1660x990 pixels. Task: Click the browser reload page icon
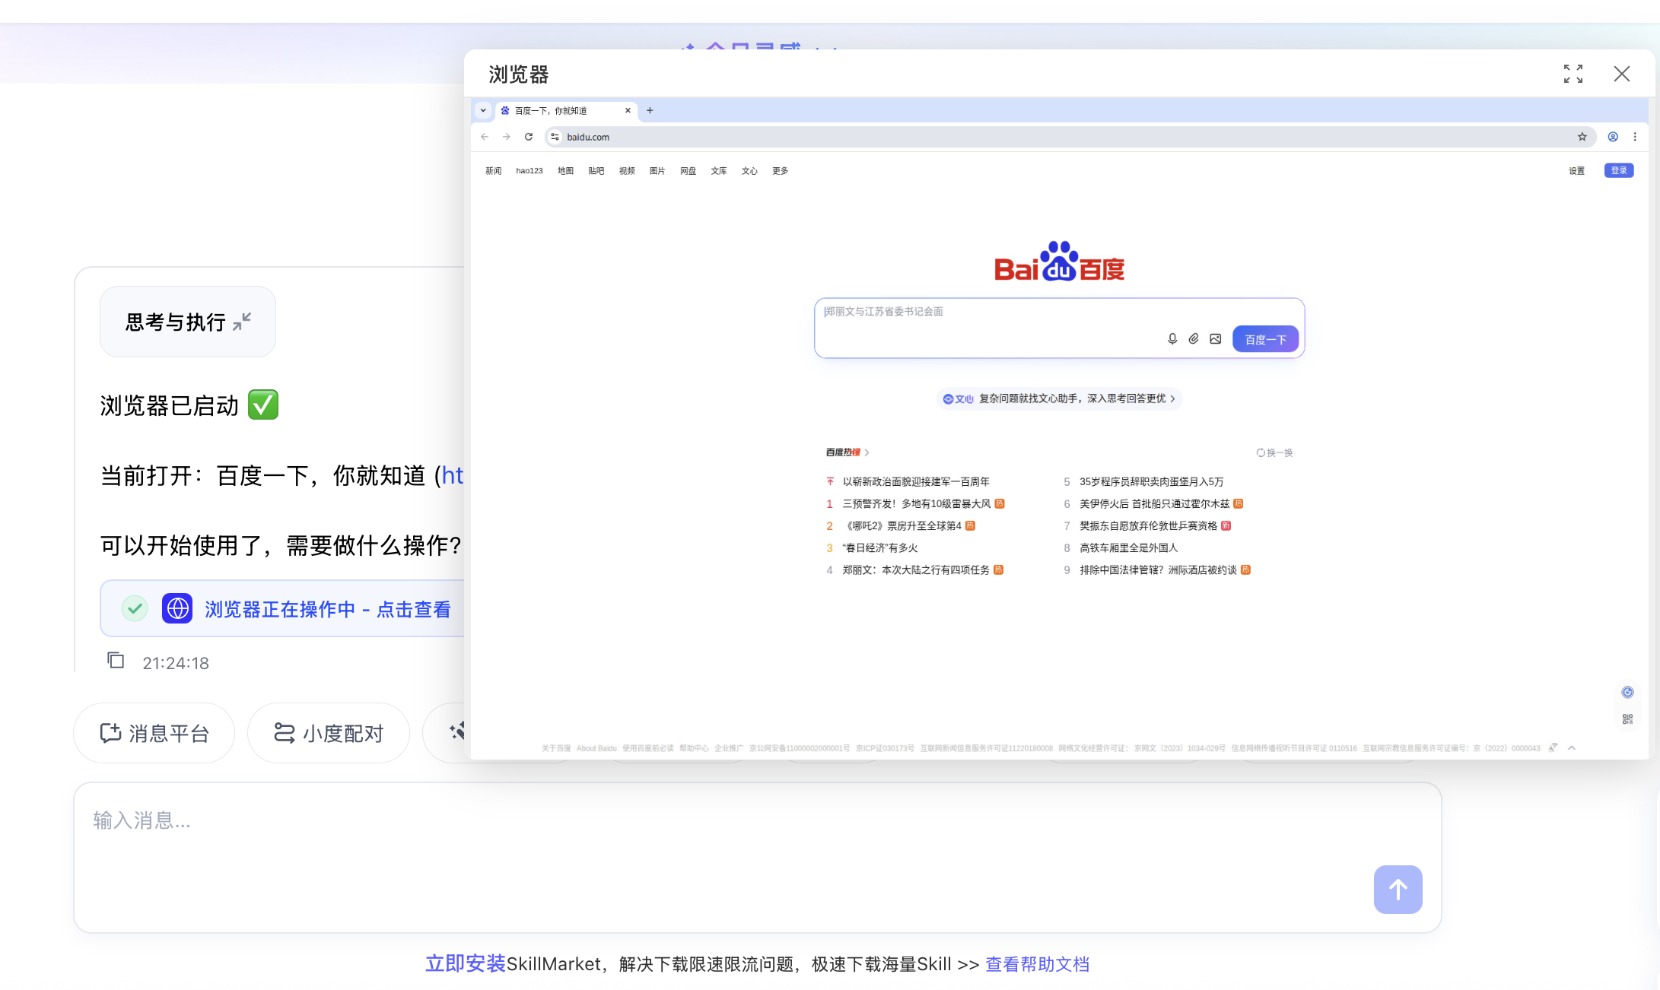tap(529, 137)
